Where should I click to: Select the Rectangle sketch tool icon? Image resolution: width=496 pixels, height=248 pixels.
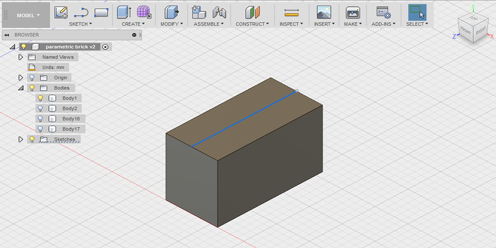click(101, 13)
